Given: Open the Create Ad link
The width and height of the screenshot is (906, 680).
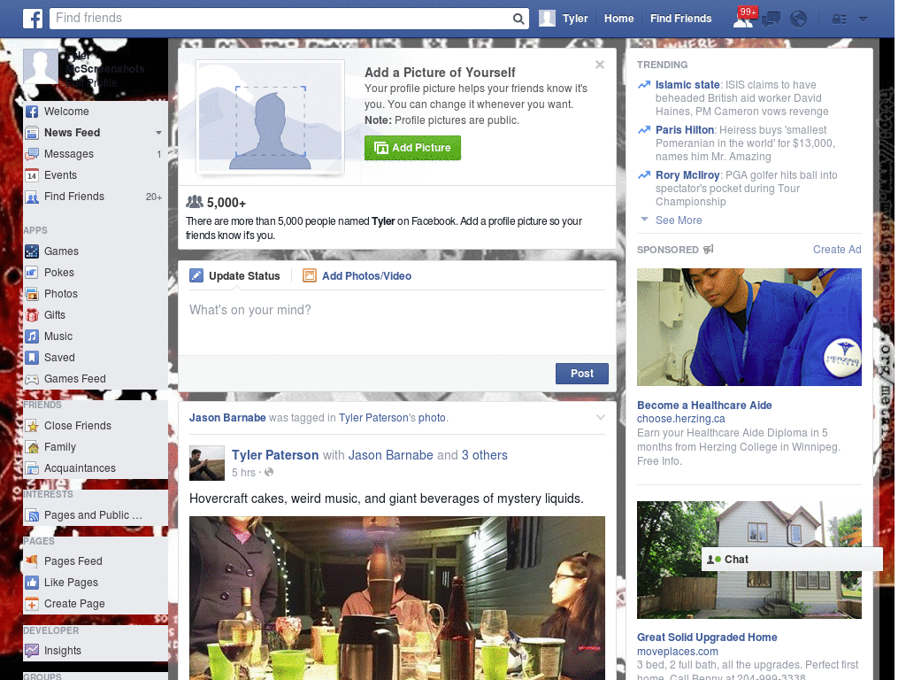Looking at the screenshot, I should (837, 249).
